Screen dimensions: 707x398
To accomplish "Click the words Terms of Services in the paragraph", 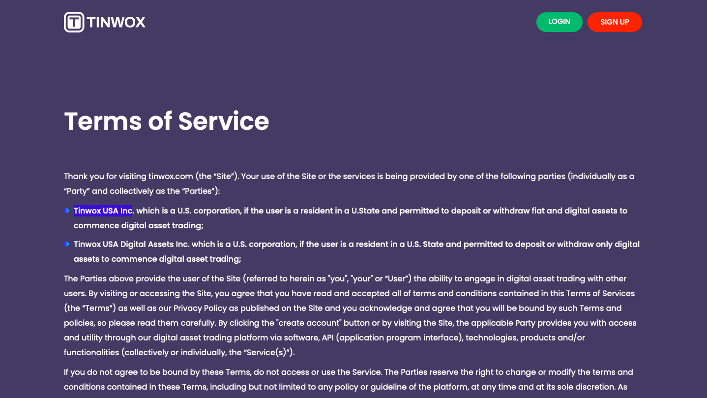I will point(600,293).
